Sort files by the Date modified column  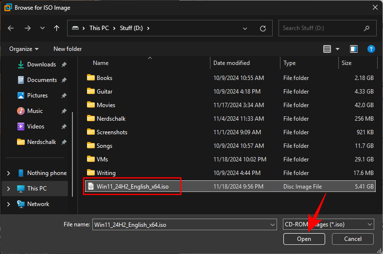click(231, 63)
